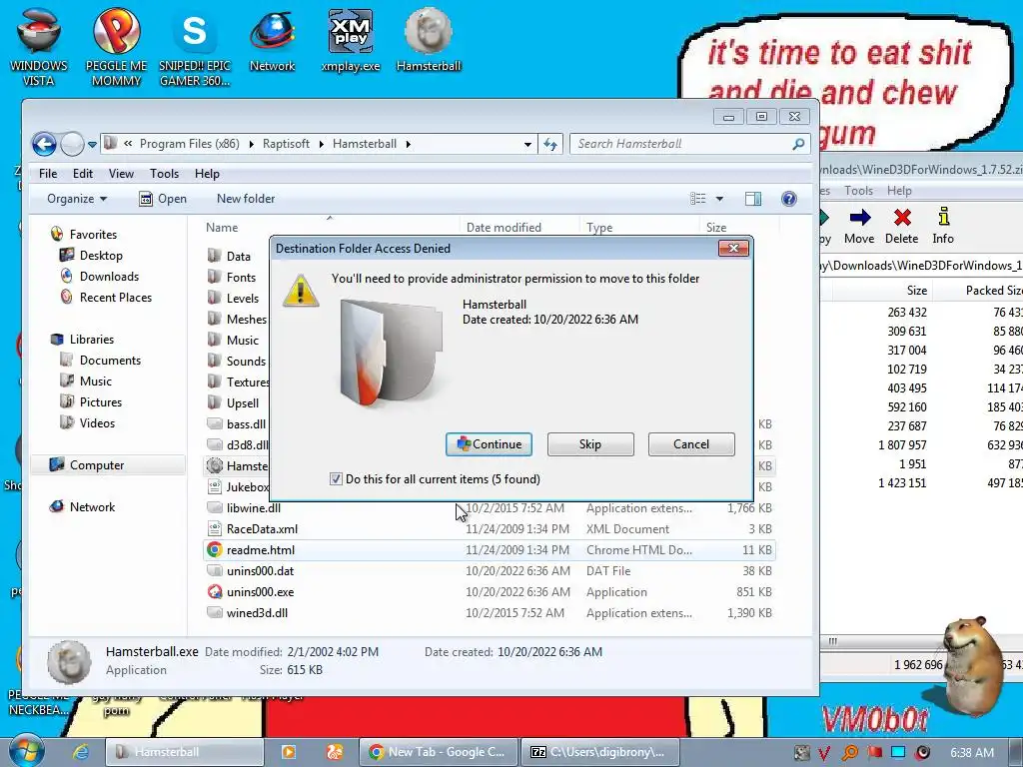Select Recent Places under Favorites
This screenshot has height=767, width=1023.
[106, 297]
